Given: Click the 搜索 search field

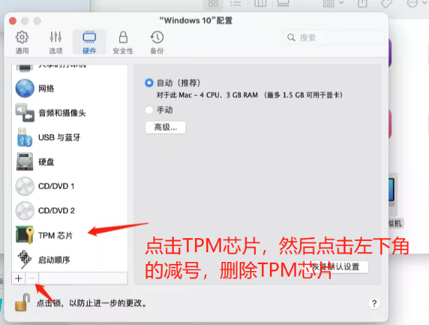Looking at the screenshot, I should [x=334, y=37].
